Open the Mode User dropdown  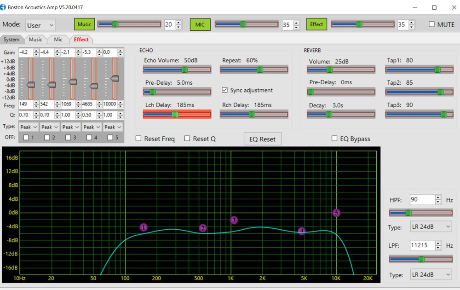(x=40, y=25)
